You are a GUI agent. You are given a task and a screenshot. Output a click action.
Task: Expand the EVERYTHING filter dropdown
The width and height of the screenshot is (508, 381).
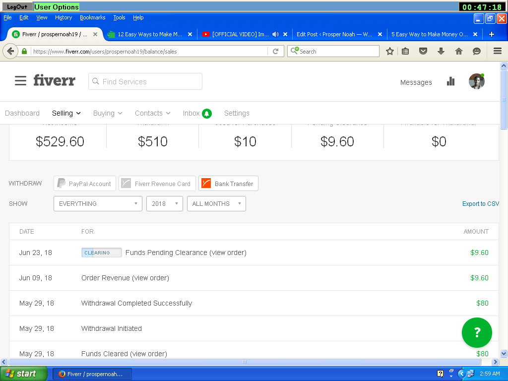(x=98, y=204)
